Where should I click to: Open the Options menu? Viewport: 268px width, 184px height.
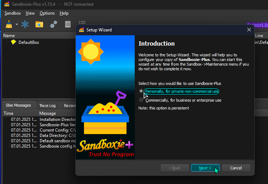[47, 13]
